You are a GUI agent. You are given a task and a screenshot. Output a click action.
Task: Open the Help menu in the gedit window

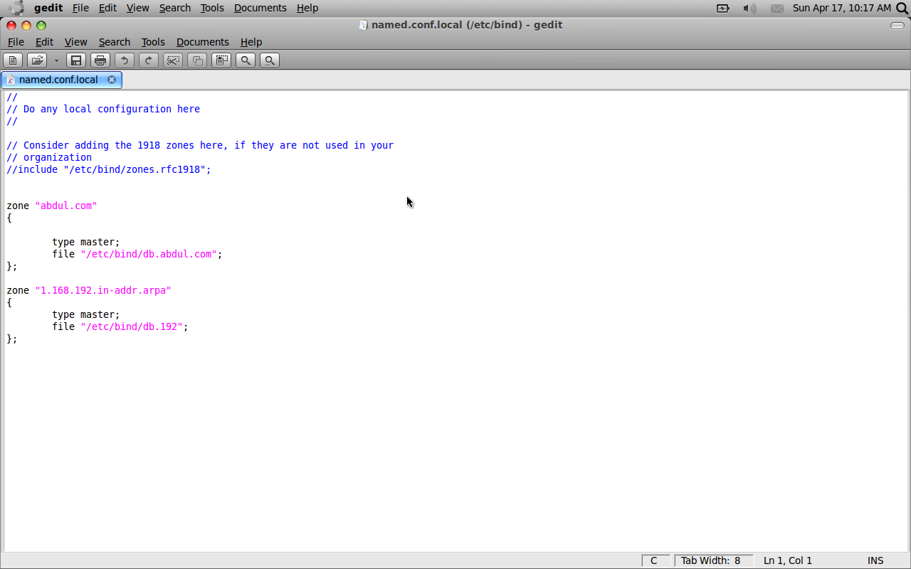[x=251, y=42]
